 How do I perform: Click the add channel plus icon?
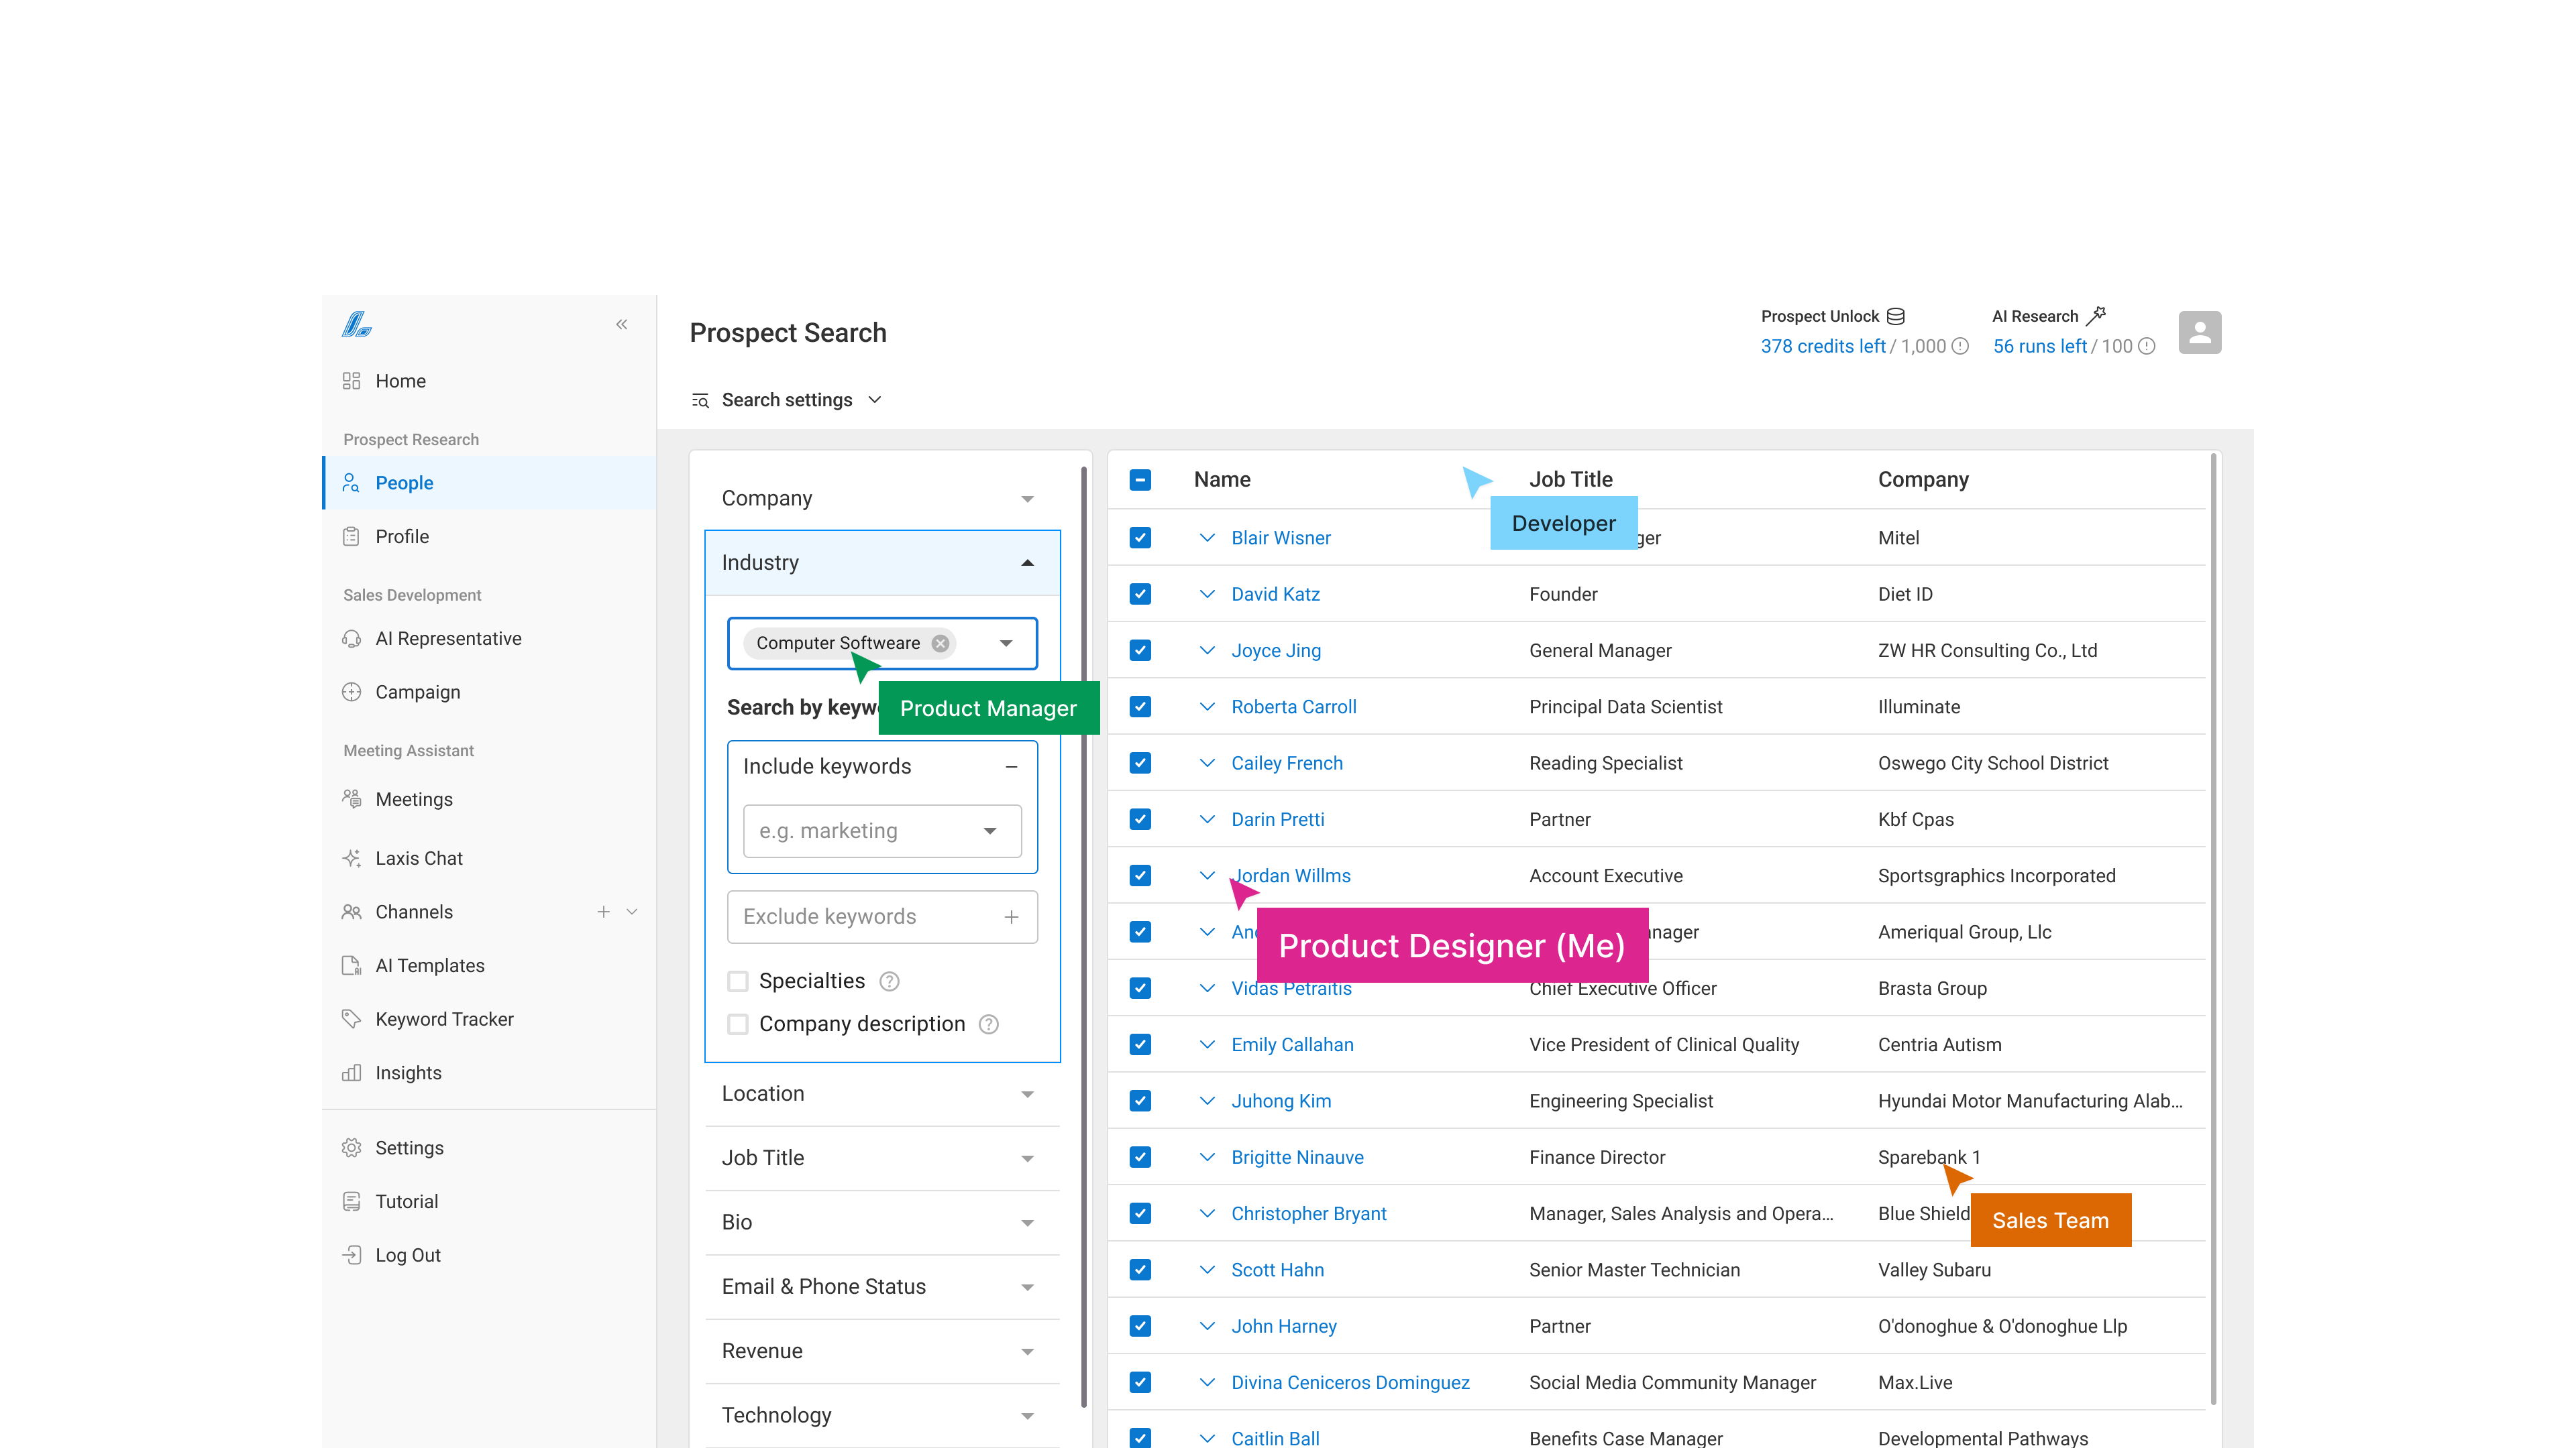click(x=603, y=912)
